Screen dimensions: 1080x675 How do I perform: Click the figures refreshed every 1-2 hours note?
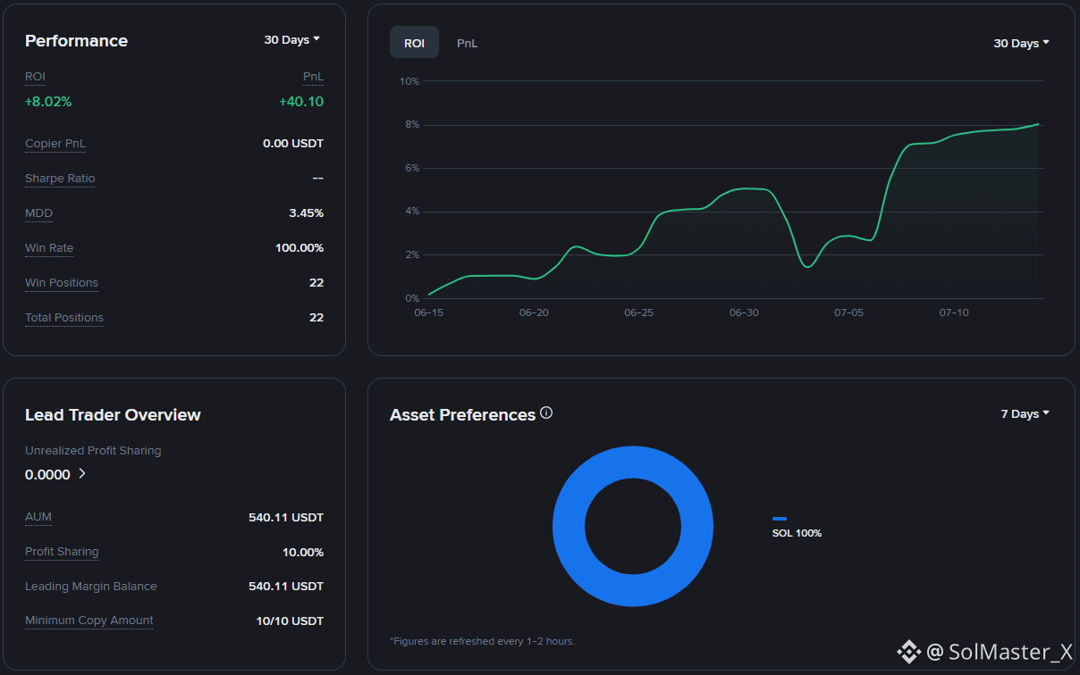click(483, 641)
